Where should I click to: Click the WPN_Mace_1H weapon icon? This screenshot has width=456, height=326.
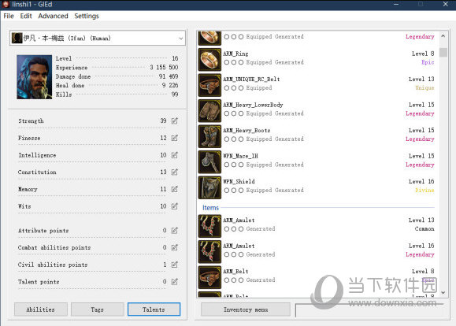tap(209, 162)
